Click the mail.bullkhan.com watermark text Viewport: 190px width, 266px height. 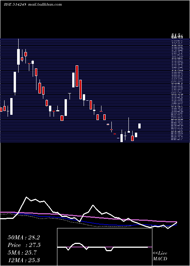click(44, 5)
